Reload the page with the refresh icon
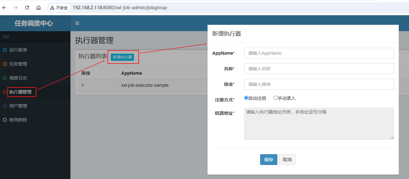 pyautogui.click(x=27, y=8)
